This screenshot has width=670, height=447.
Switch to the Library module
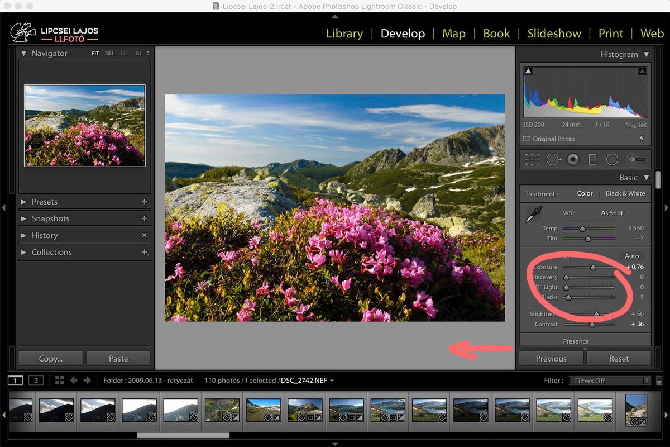344,34
